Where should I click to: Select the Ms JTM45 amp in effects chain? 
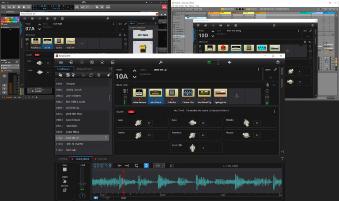(x=155, y=93)
